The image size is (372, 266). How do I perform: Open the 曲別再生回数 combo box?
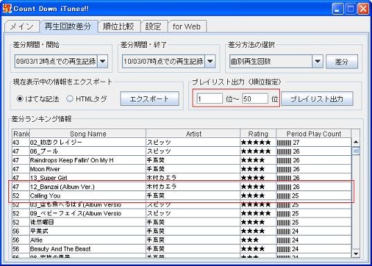click(x=276, y=61)
